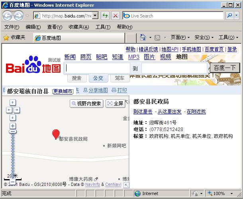Switch to the 驾车 driving mode
The image size is (243, 199).
[x=120, y=78]
